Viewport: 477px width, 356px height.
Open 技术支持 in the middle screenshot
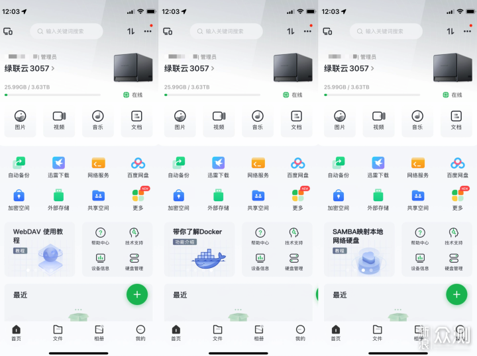[294, 237]
